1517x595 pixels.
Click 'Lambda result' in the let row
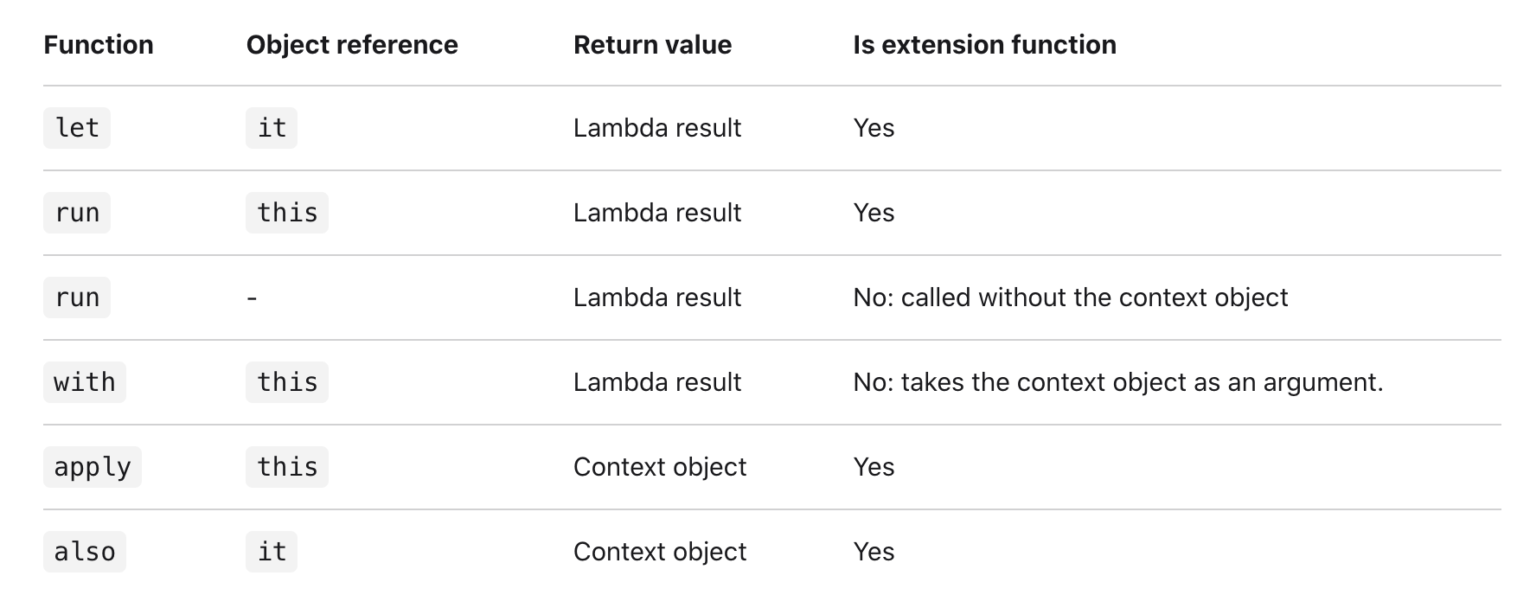(x=657, y=128)
